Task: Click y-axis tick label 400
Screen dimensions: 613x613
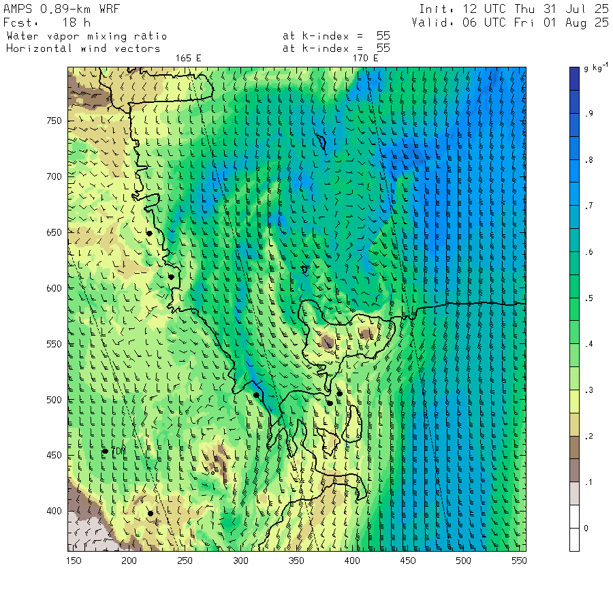Action: pyautogui.click(x=54, y=511)
